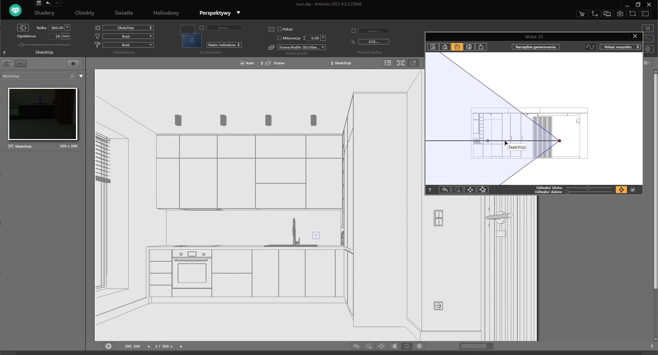The width and height of the screenshot is (658, 355).
Task: Select the top view icon in Widok 2D
Action: 433,47
